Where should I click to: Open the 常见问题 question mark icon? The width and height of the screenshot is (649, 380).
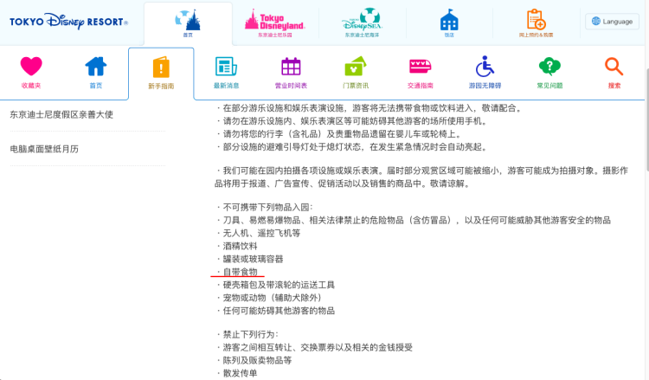[549, 72]
